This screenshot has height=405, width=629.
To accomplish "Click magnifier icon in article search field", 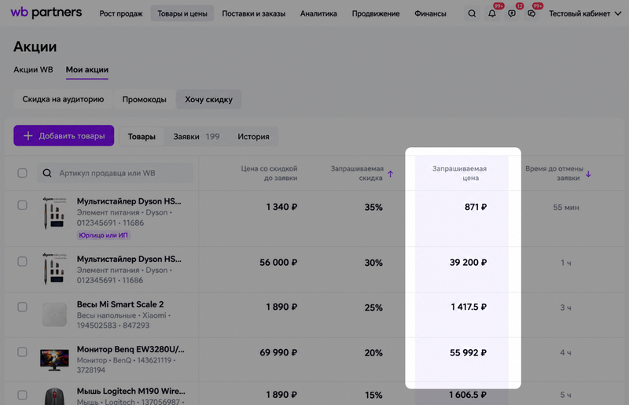I will (x=47, y=173).
